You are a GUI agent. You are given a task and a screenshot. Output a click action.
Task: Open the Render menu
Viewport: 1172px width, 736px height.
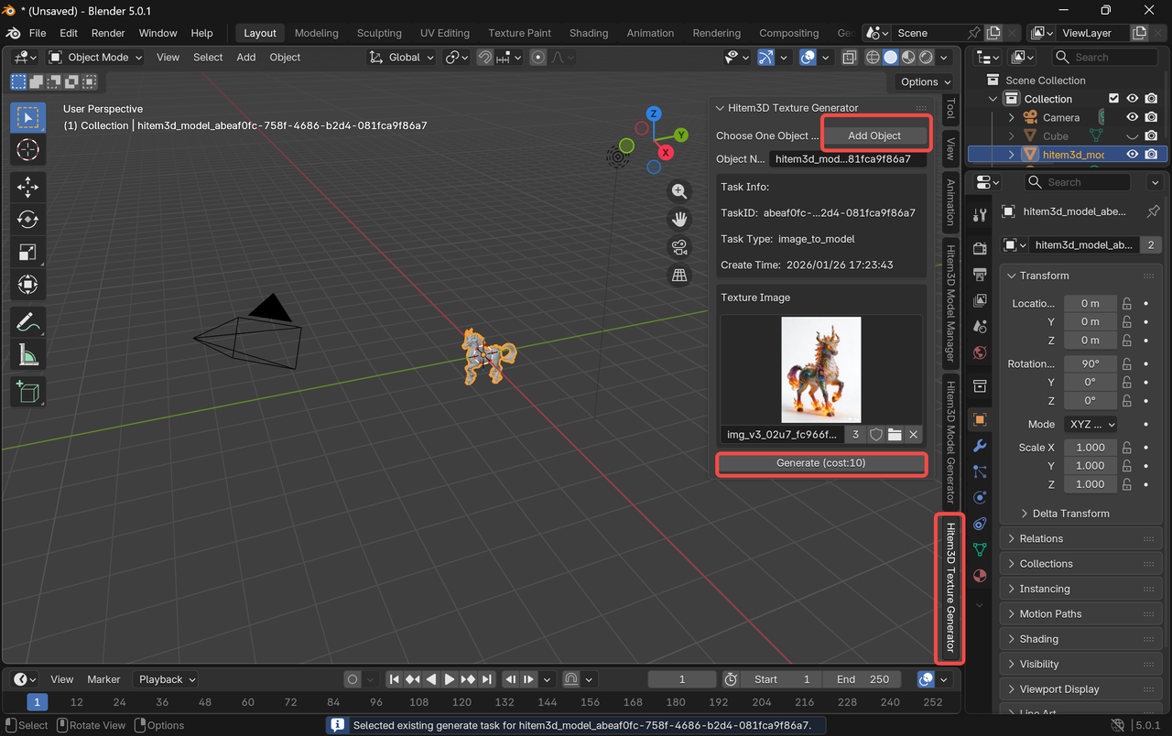(108, 33)
